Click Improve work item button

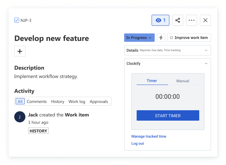point(189,38)
